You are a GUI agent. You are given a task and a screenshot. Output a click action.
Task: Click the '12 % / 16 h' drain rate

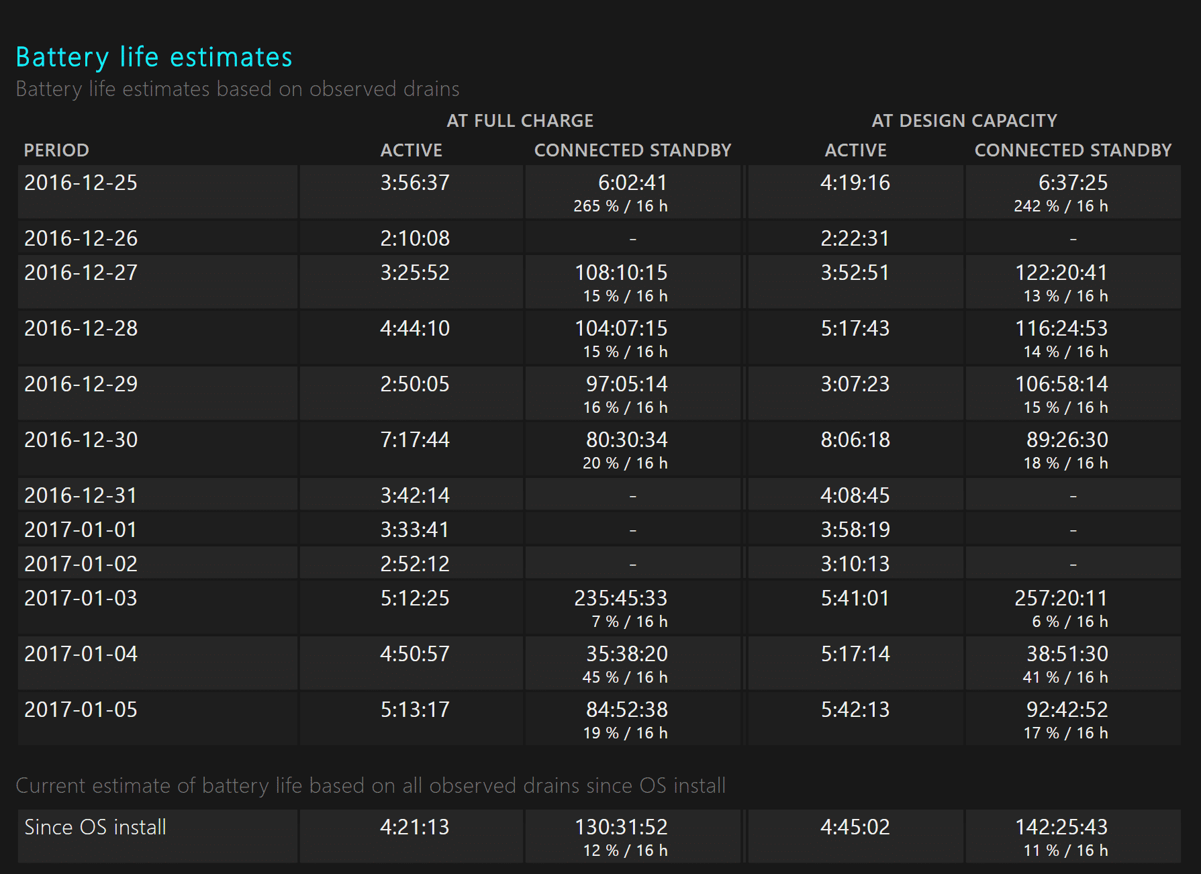(x=625, y=851)
